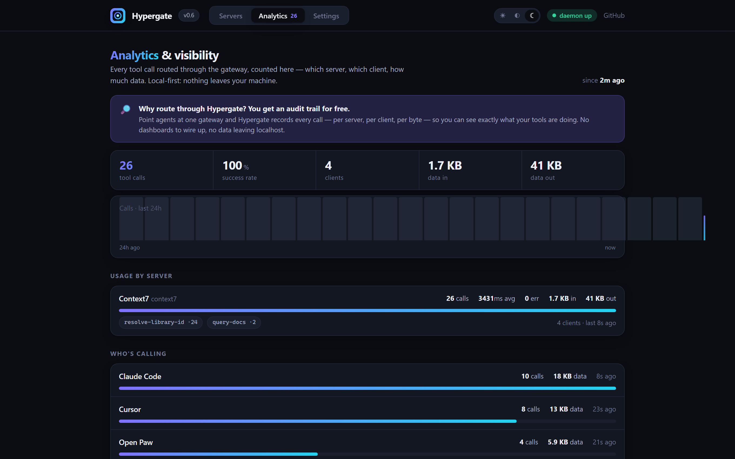The height and width of the screenshot is (459, 735).
Task: Click the 41 KB data out stat
Action: (x=573, y=170)
